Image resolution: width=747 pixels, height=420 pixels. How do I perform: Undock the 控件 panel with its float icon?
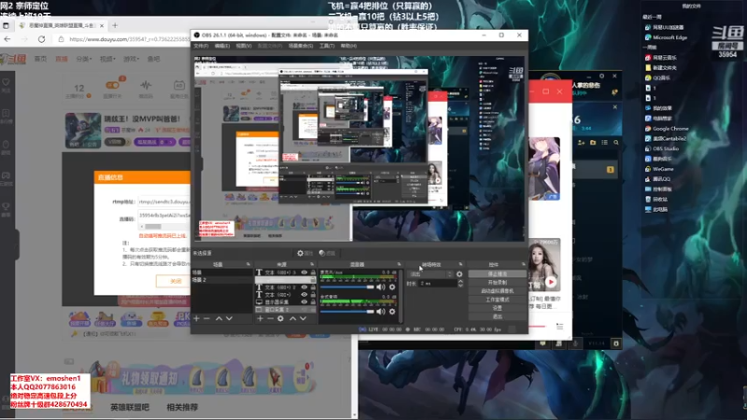(x=523, y=264)
